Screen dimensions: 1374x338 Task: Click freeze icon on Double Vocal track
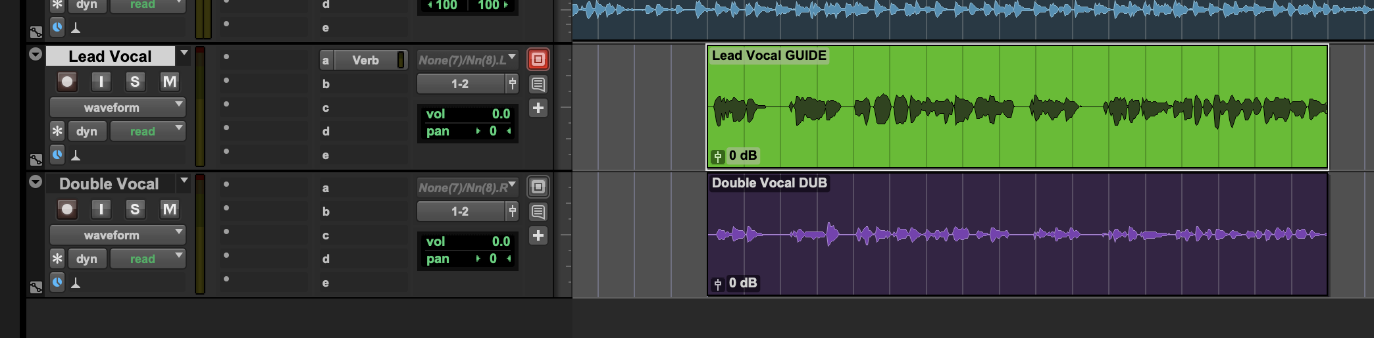[538, 187]
